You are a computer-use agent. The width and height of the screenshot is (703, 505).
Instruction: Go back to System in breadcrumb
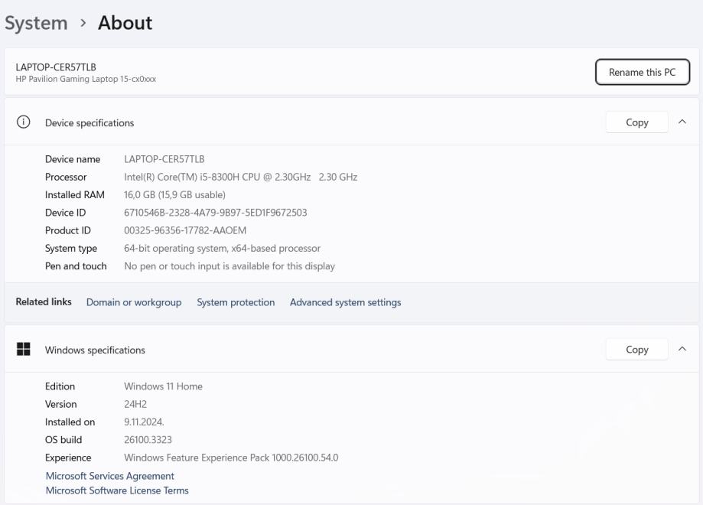tap(36, 23)
